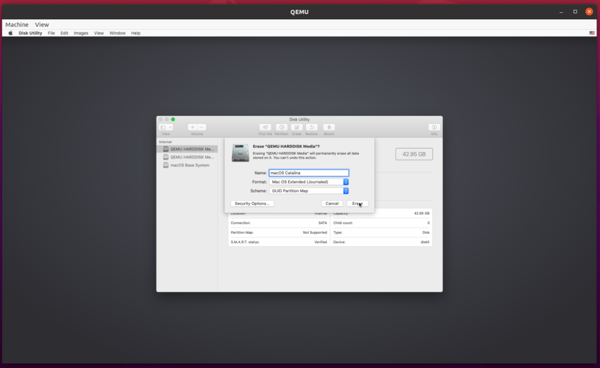Open the View layout dropdown arrow
Viewport: 600px width, 368px height.
coord(170,127)
